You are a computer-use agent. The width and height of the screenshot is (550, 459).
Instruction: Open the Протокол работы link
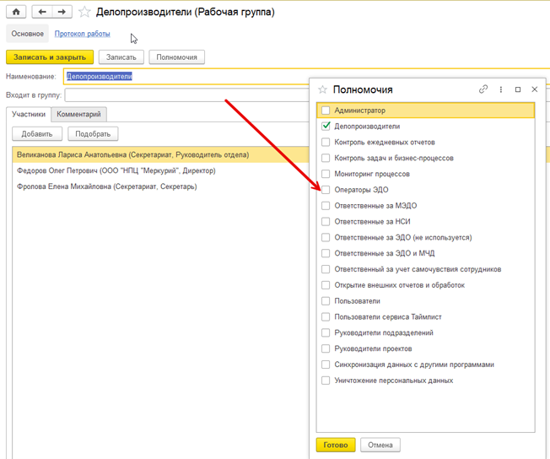pos(83,34)
